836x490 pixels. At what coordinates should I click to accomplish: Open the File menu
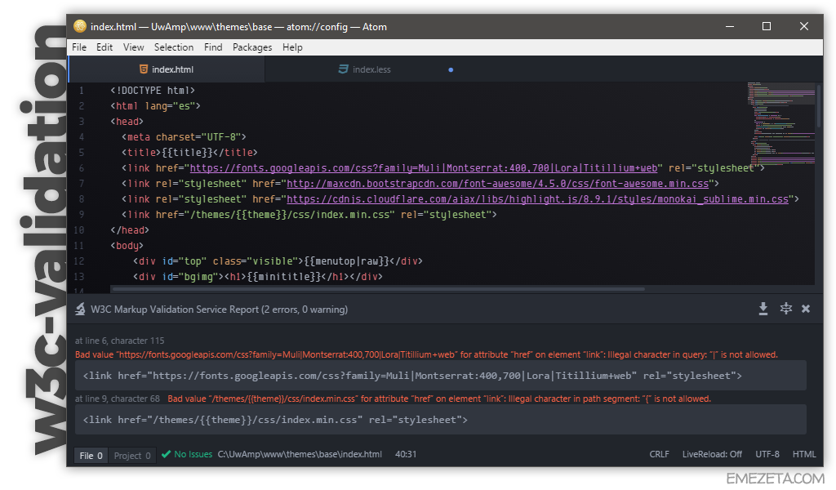pyautogui.click(x=79, y=47)
